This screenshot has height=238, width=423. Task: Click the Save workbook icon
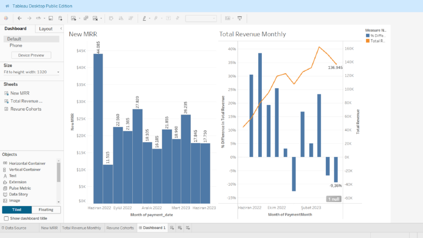pyautogui.click(x=51, y=18)
